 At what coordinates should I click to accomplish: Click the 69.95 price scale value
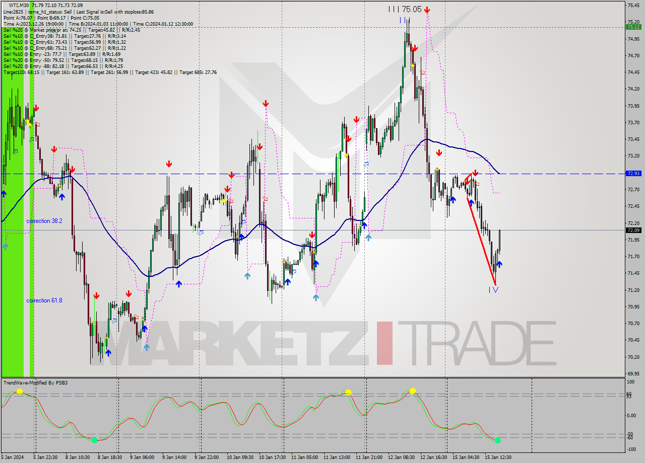633,373
